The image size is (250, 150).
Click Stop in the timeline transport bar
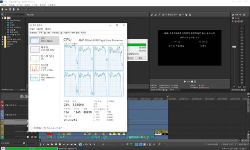point(60,144)
